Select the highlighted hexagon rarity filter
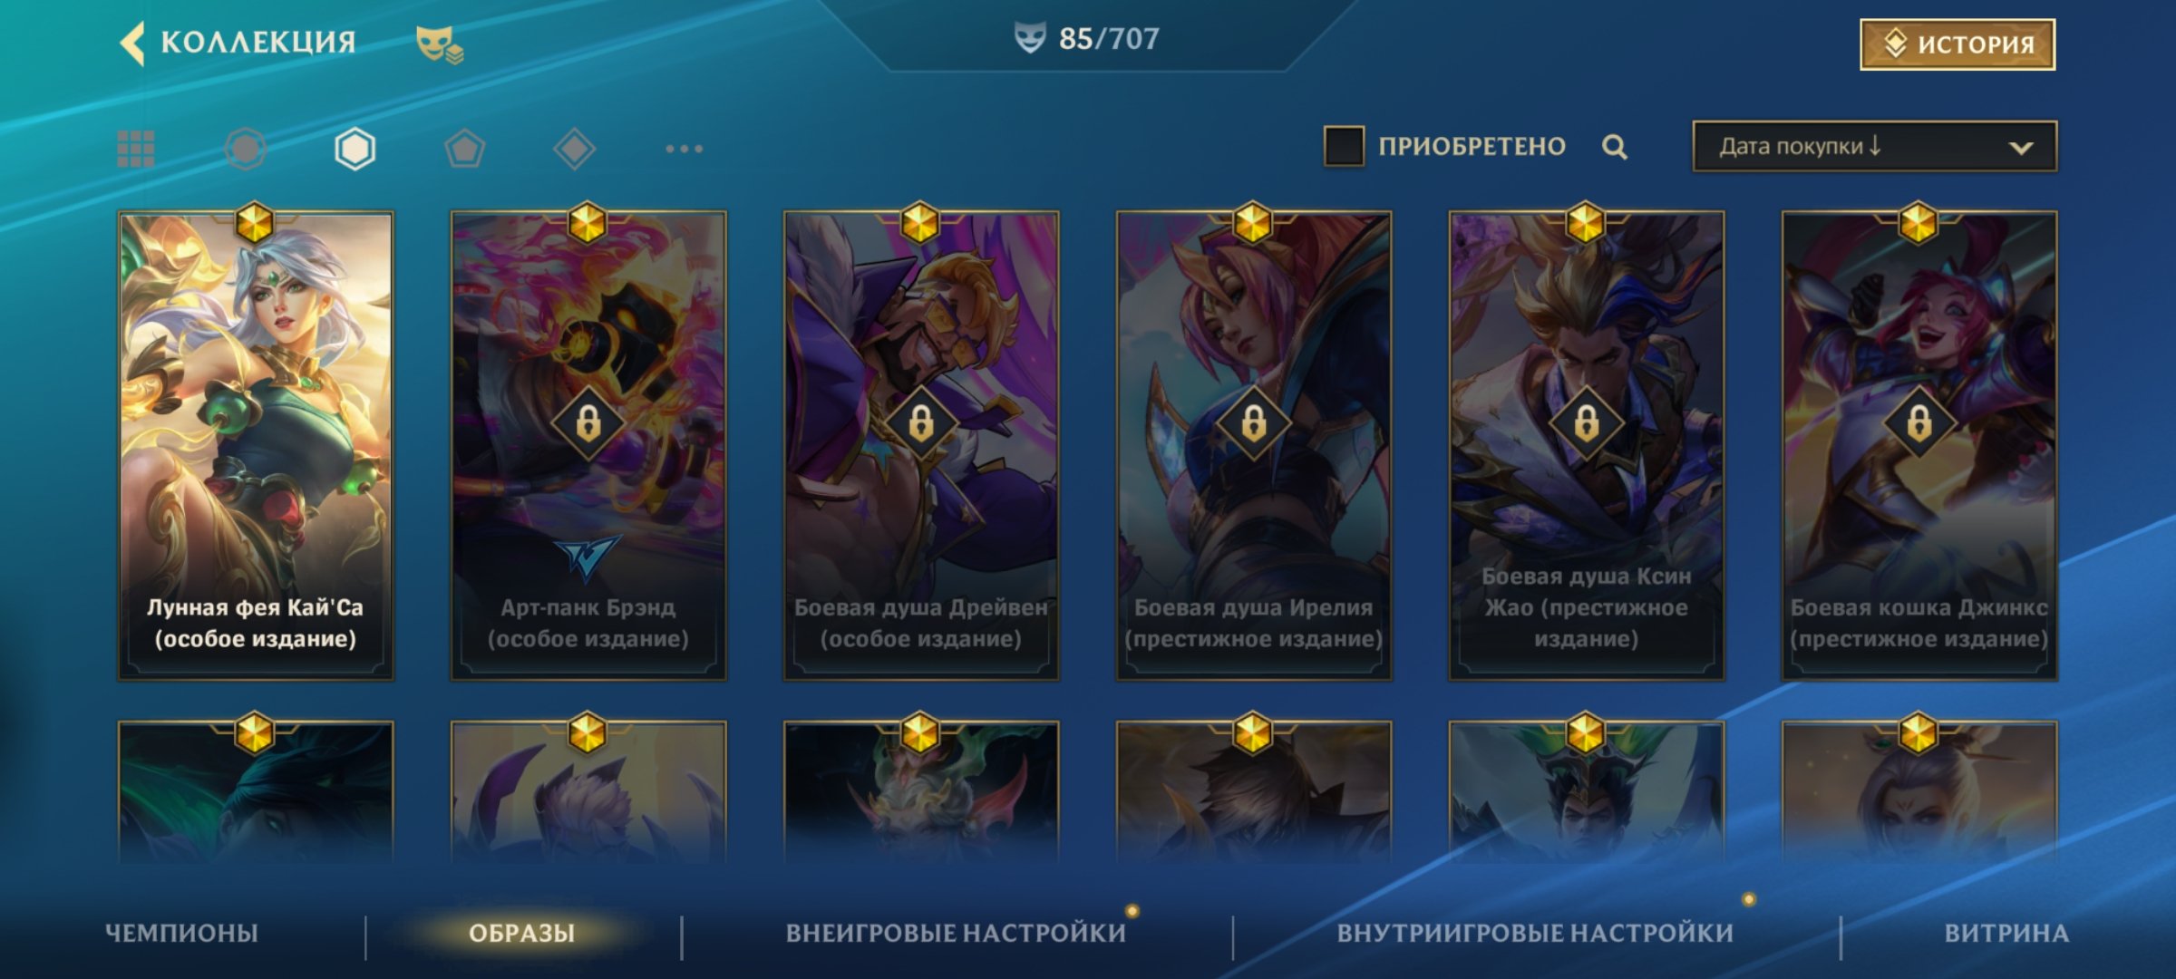Screen dimensions: 2176x979 coord(355,149)
